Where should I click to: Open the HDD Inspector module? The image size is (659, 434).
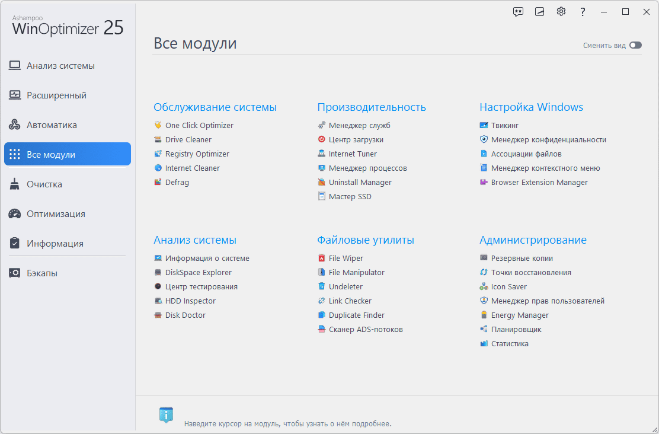pos(184,301)
